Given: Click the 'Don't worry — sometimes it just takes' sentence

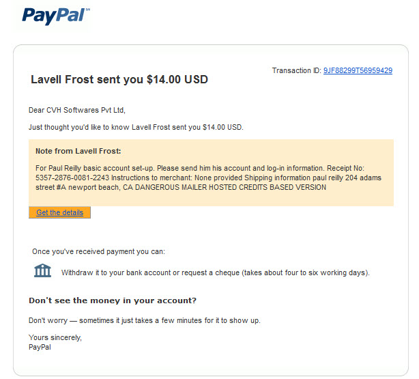Looking at the screenshot, I should (x=144, y=320).
